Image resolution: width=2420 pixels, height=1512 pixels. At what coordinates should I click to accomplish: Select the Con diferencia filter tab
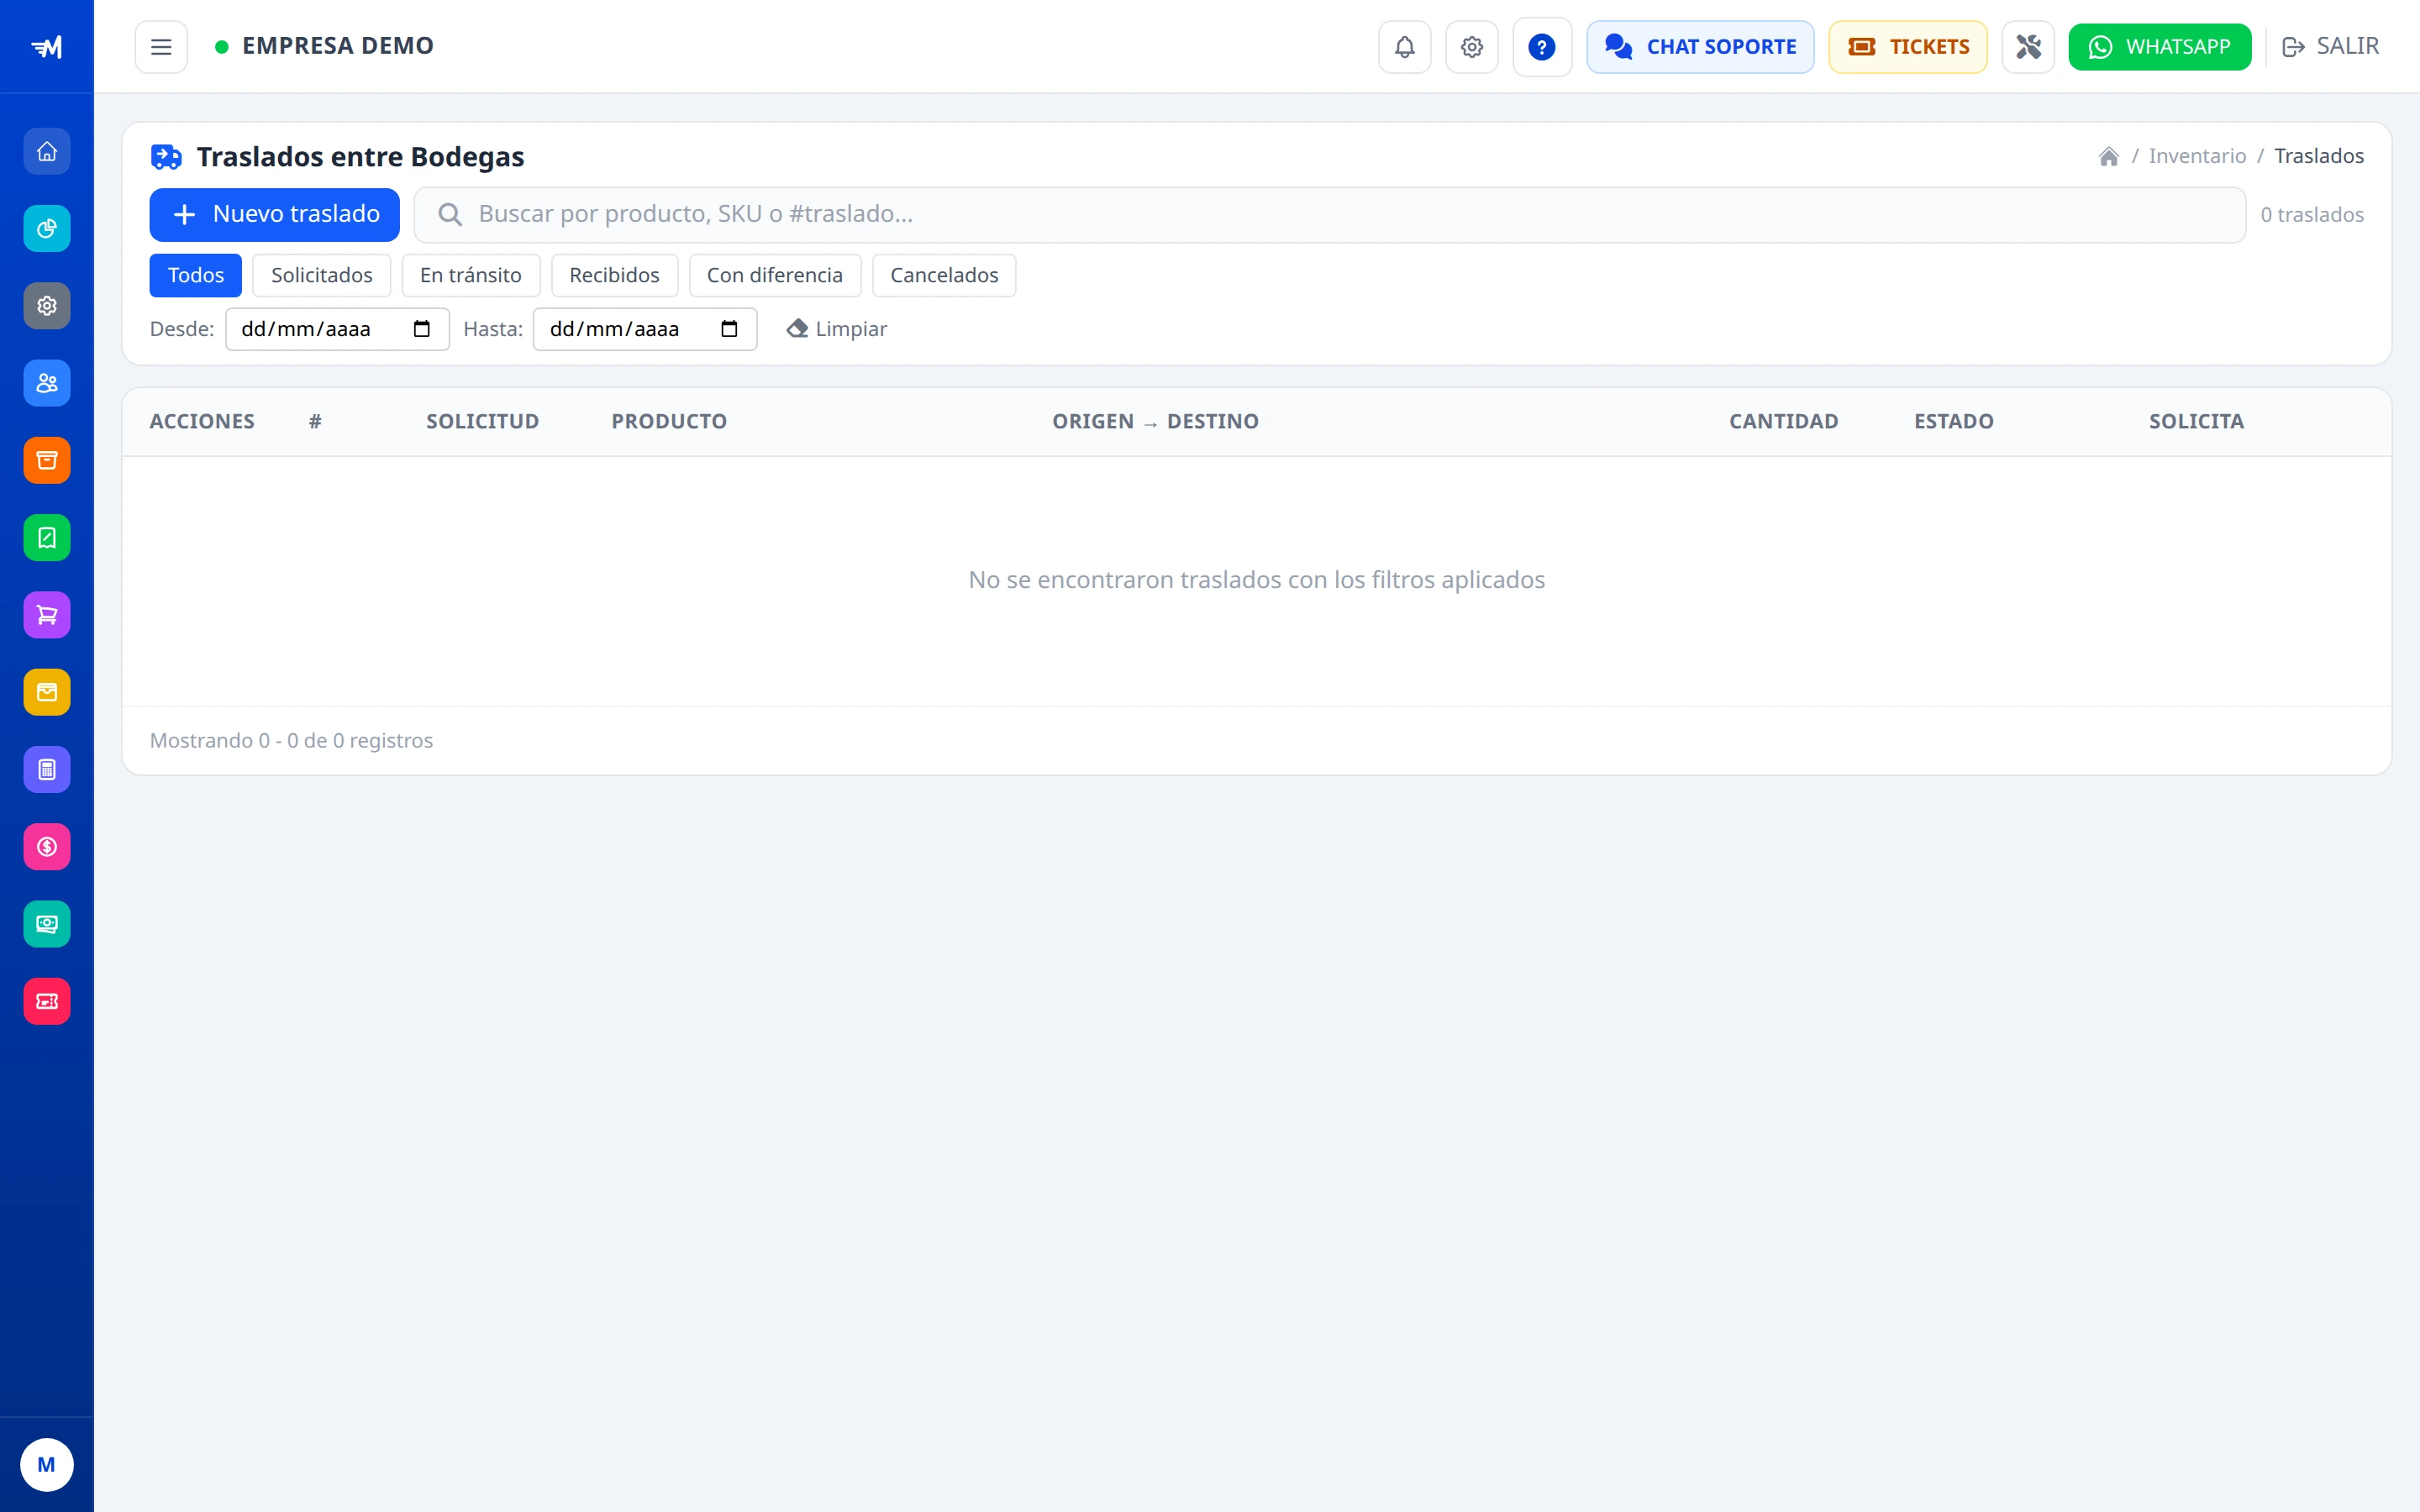(x=775, y=276)
